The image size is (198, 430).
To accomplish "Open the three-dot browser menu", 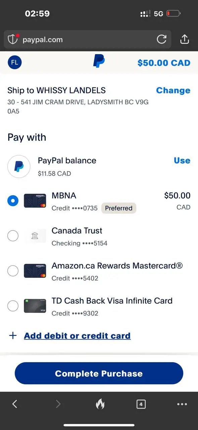I will point(182,404).
